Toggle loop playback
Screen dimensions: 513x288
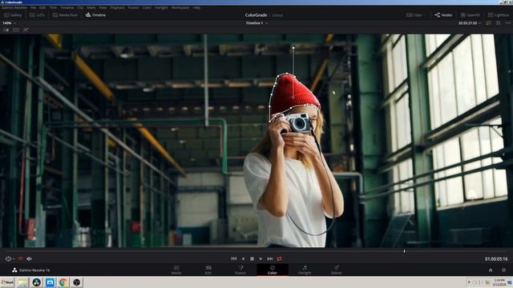coord(280,258)
